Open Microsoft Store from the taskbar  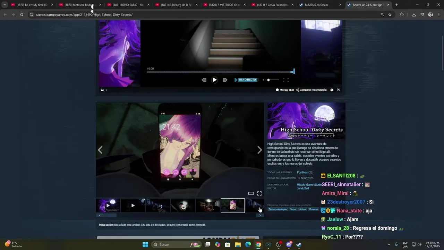(228, 244)
